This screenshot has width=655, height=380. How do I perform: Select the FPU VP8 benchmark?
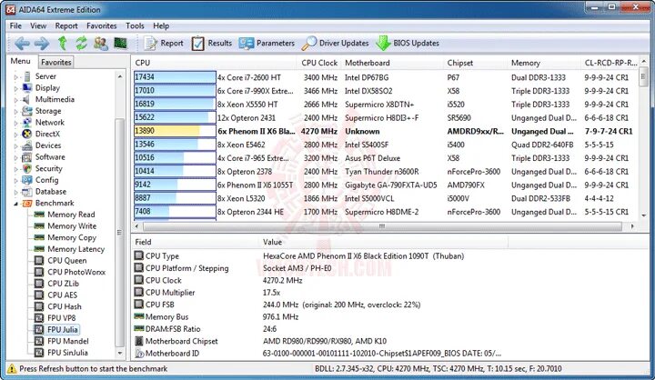(x=62, y=318)
